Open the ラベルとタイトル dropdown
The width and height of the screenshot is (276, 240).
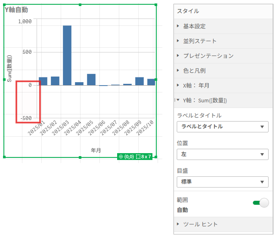(223, 126)
